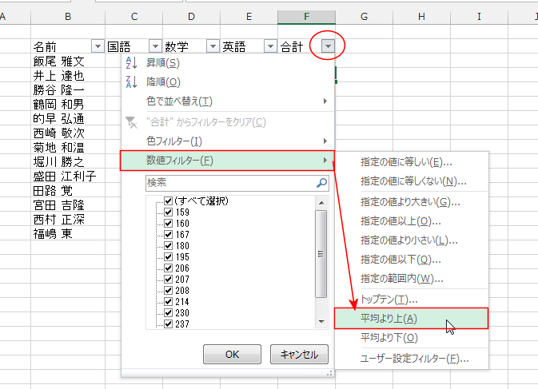Click the descending sort Z-A icon
The height and width of the screenshot is (389, 538).
coord(131,82)
